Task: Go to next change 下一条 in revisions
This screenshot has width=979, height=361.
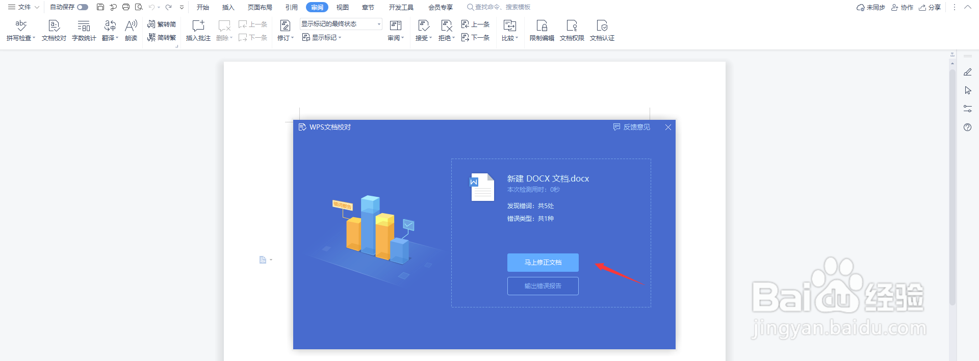Action: click(x=475, y=37)
